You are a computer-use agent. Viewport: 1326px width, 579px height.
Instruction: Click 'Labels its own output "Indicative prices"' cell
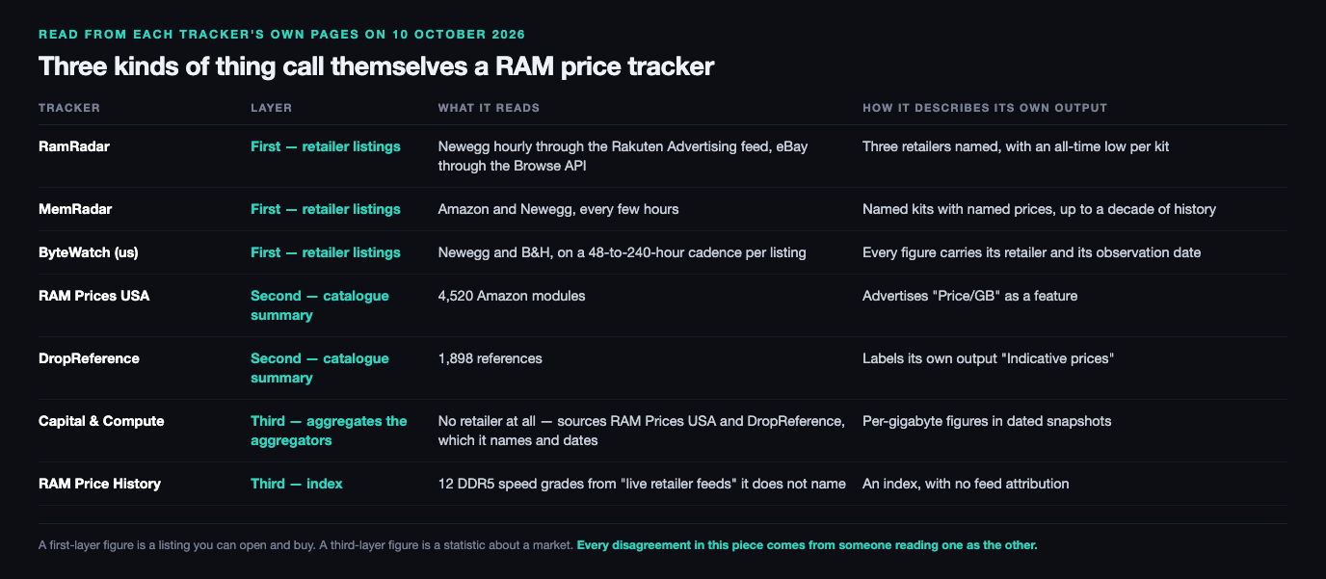point(988,358)
